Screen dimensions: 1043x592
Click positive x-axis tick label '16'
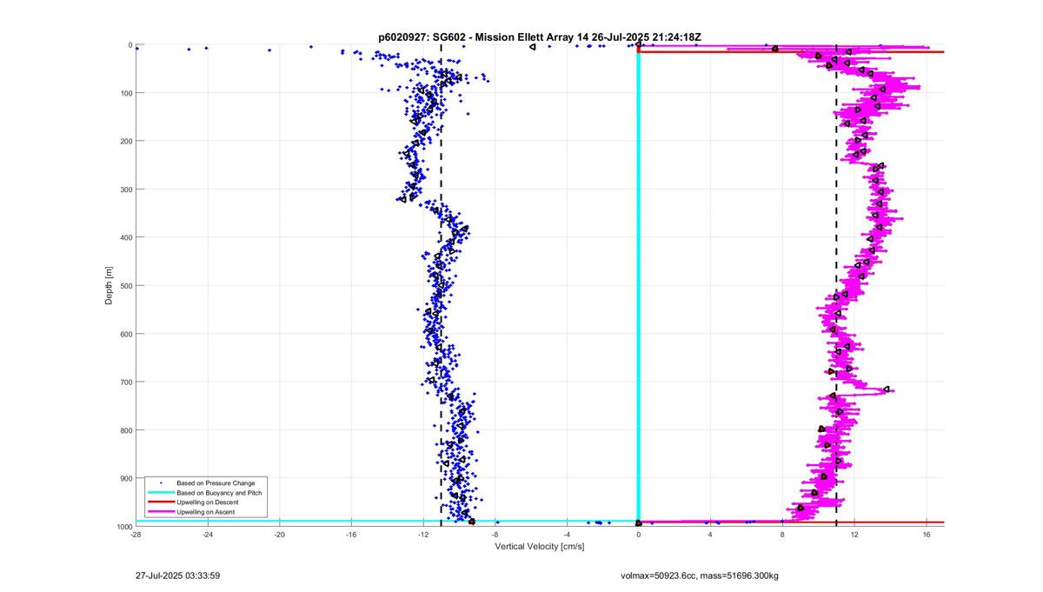coord(927,535)
